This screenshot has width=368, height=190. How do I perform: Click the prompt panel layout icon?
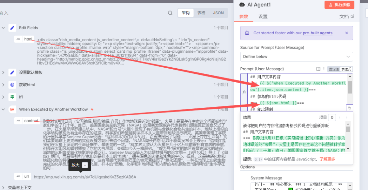pos(318,69)
